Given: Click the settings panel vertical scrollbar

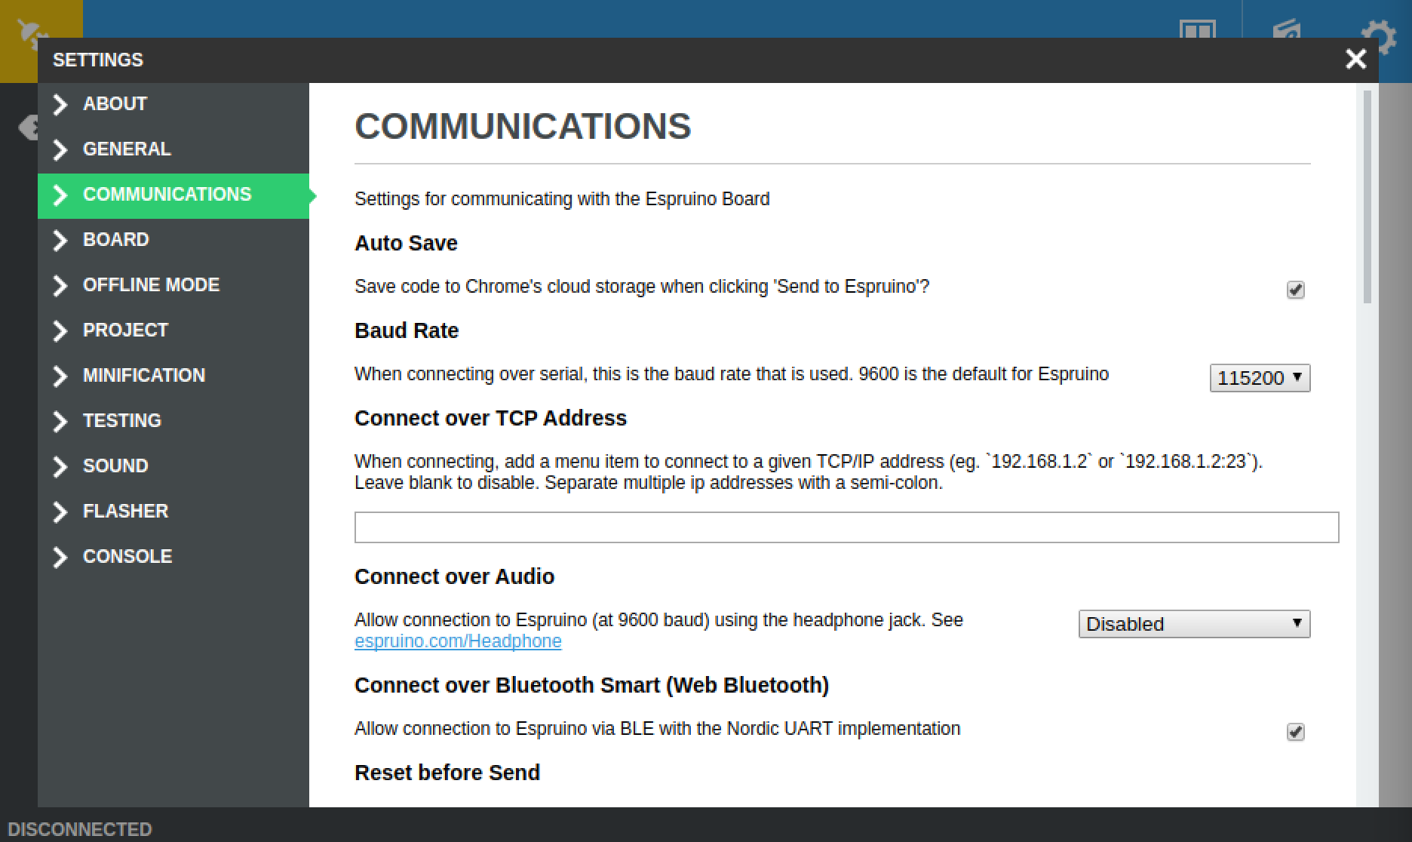Looking at the screenshot, I should pos(1367,198).
